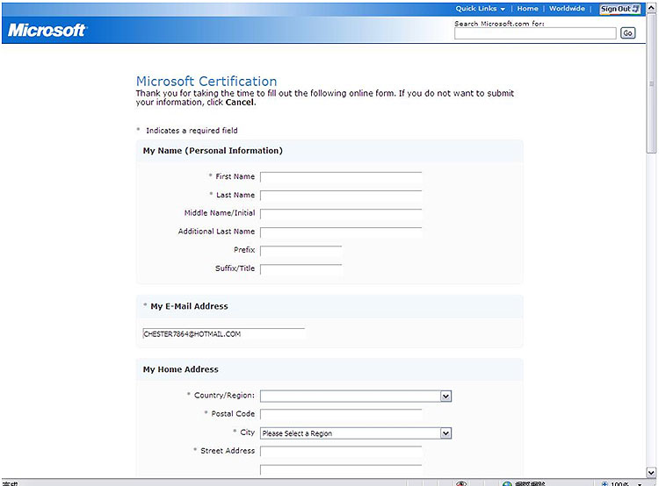Click the vertical scrollbar thumb
Image resolution: width=659 pixels, height=486 pixels.
pos(651,84)
